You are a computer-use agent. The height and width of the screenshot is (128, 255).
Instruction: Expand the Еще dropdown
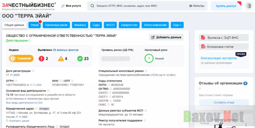(x=177, y=25)
